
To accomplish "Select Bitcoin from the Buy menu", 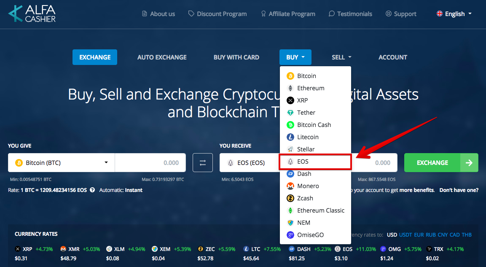I will (x=316, y=76).
